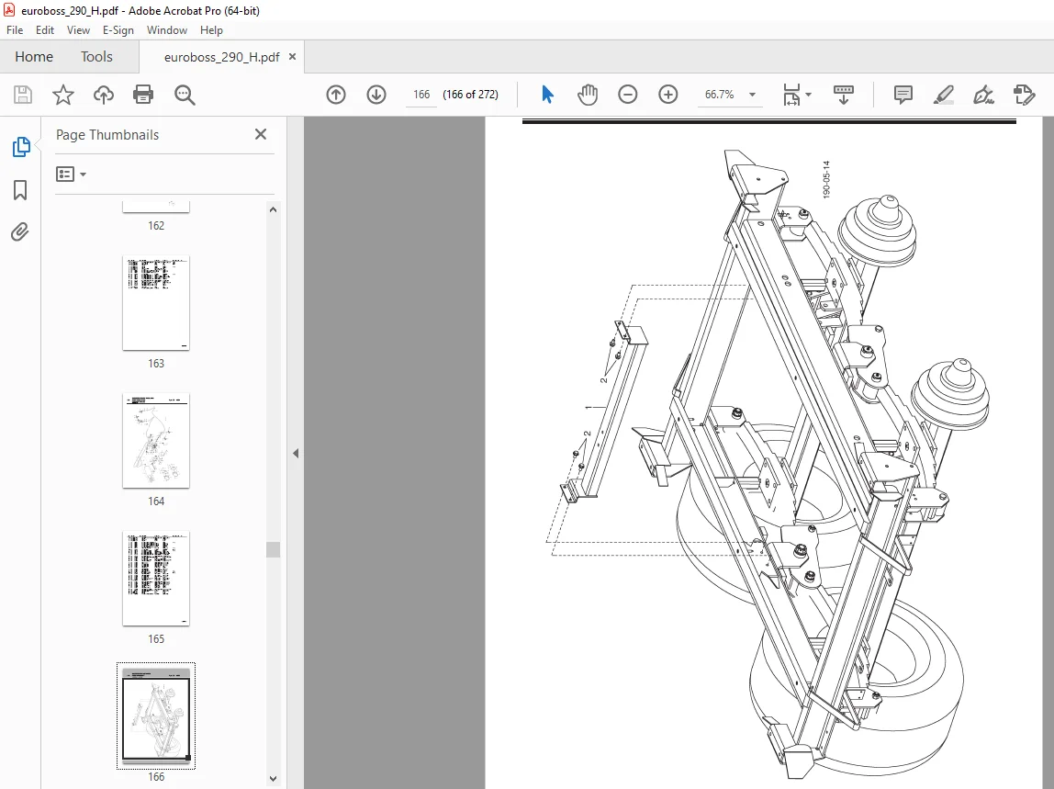Open the Help menu
This screenshot has width=1054, height=789.
(211, 30)
